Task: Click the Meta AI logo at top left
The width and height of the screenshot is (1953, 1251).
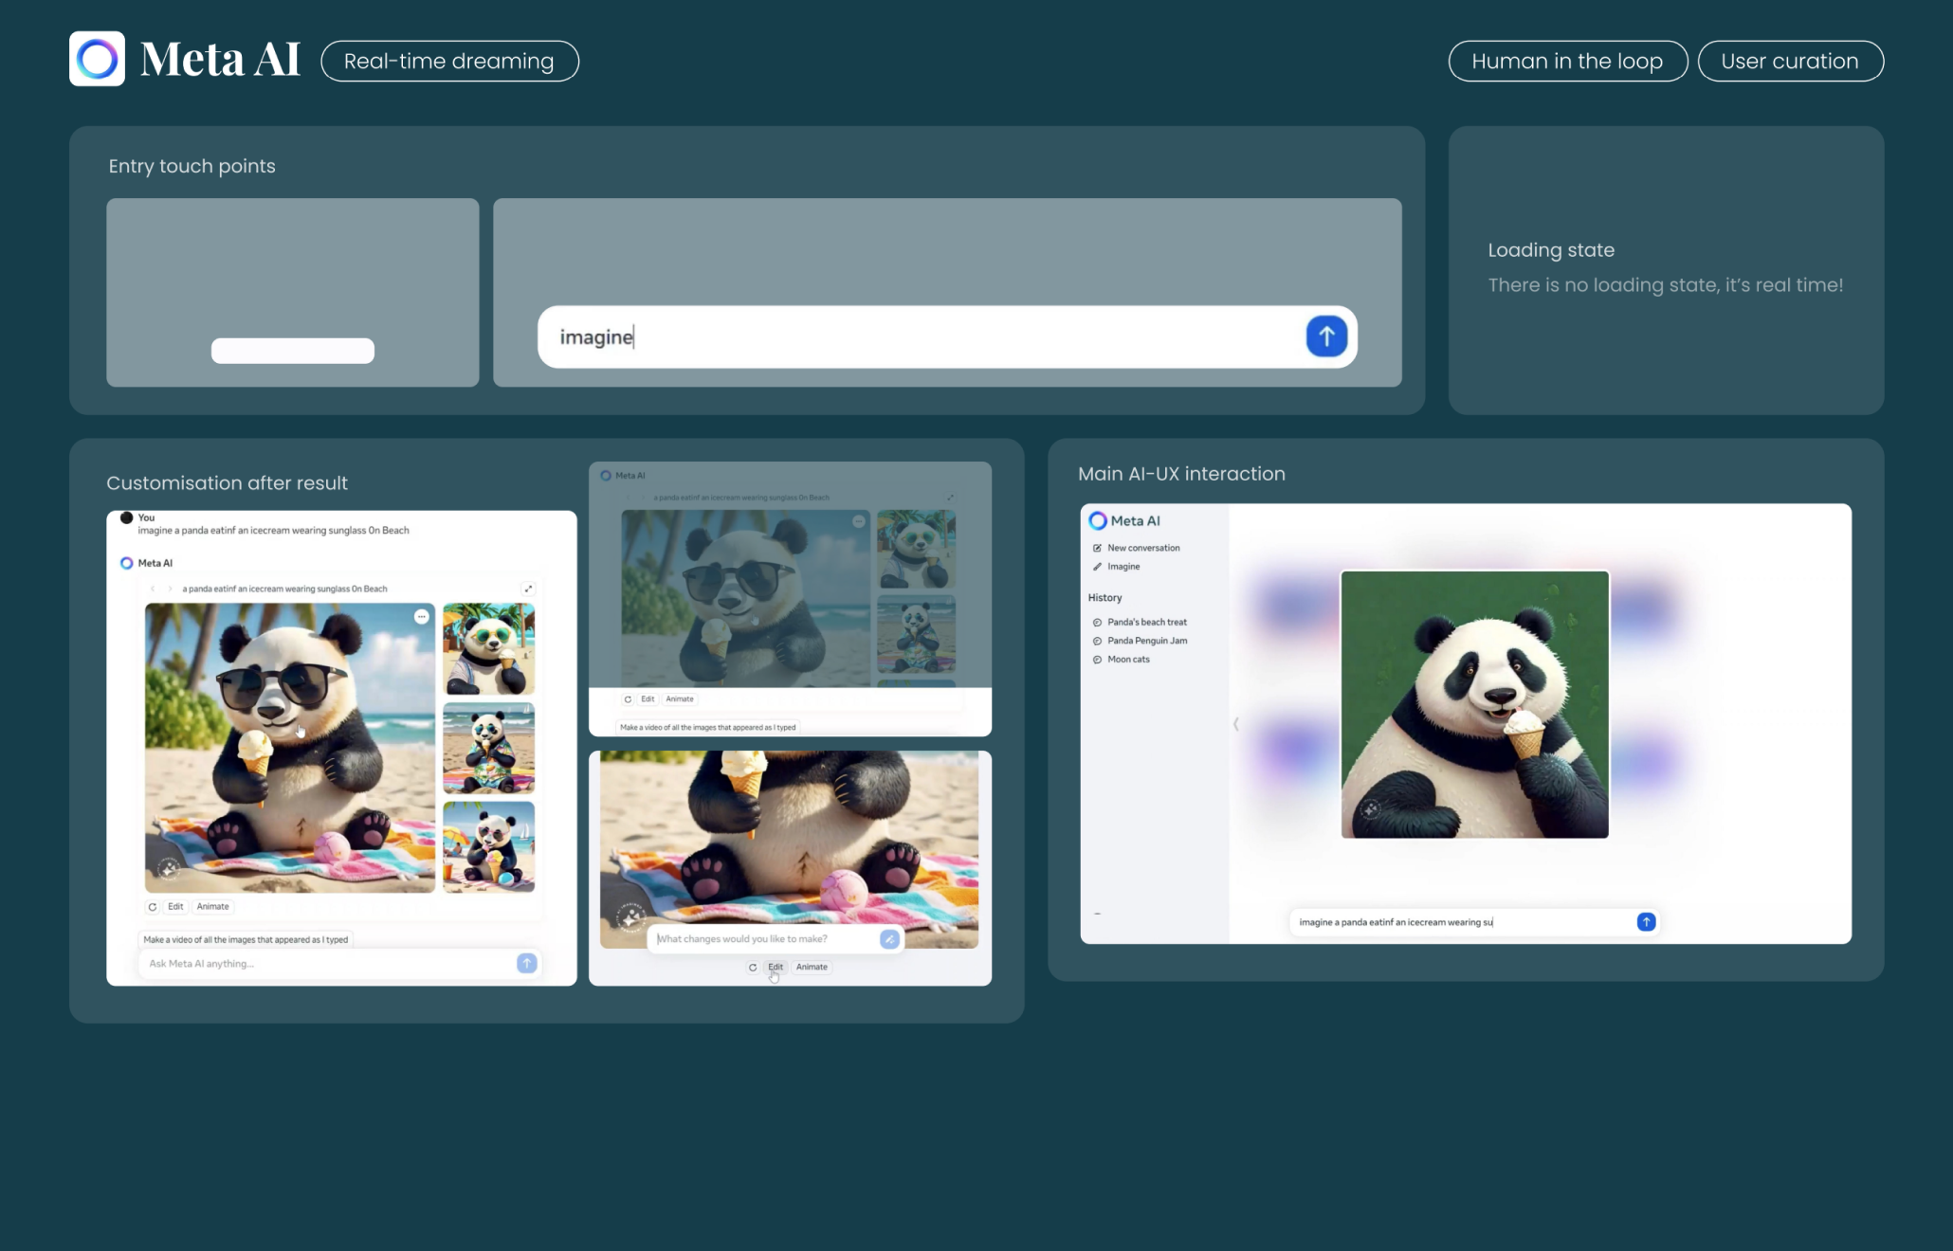Action: click(97, 59)
